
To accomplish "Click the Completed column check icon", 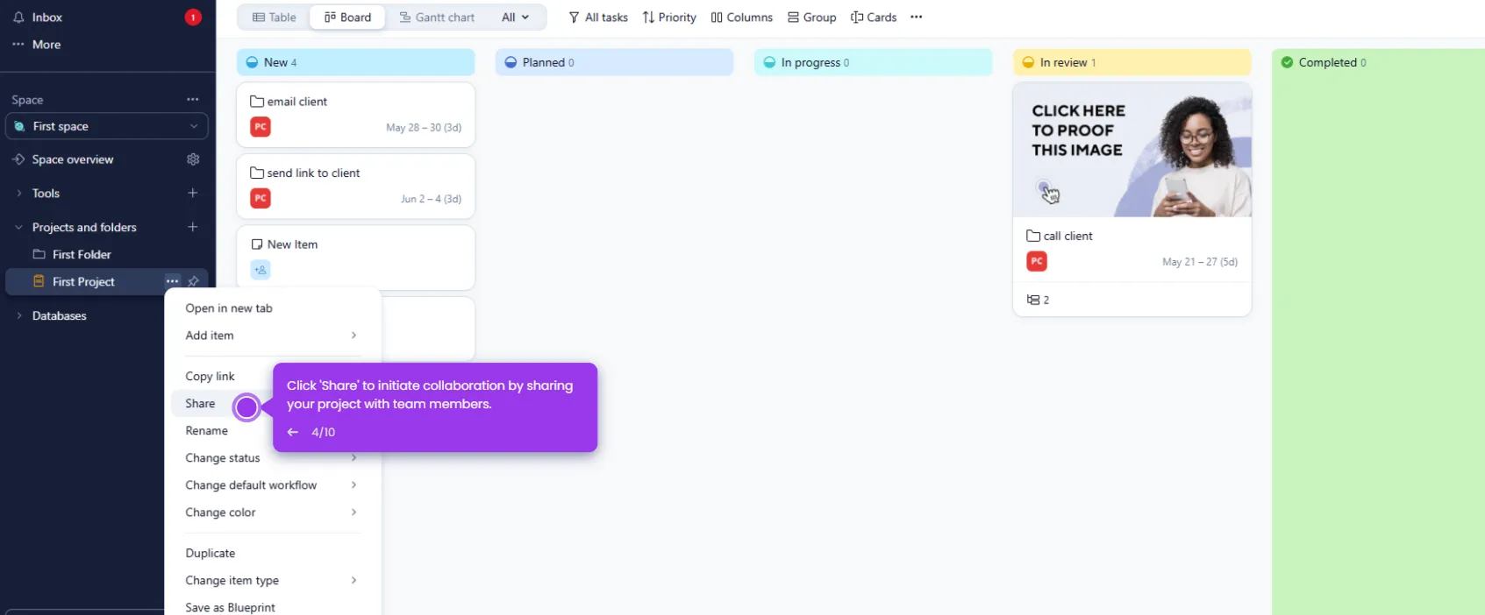I will (1287, 62).
